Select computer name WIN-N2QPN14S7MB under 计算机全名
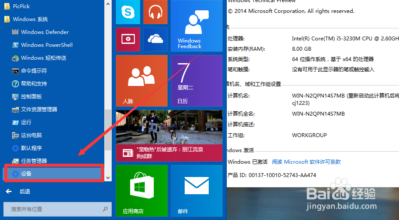399x220 pixels. [318, 113]
